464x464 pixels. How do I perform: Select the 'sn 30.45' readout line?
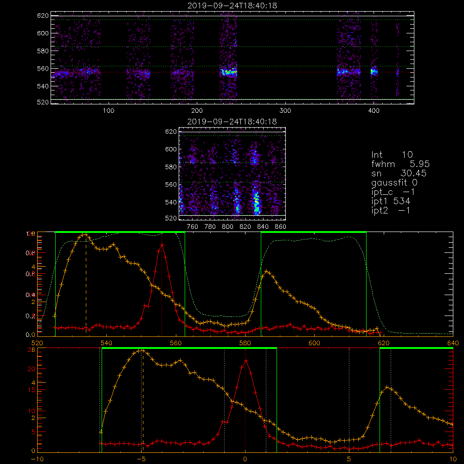pyautogui.click(x=399, y=173)
